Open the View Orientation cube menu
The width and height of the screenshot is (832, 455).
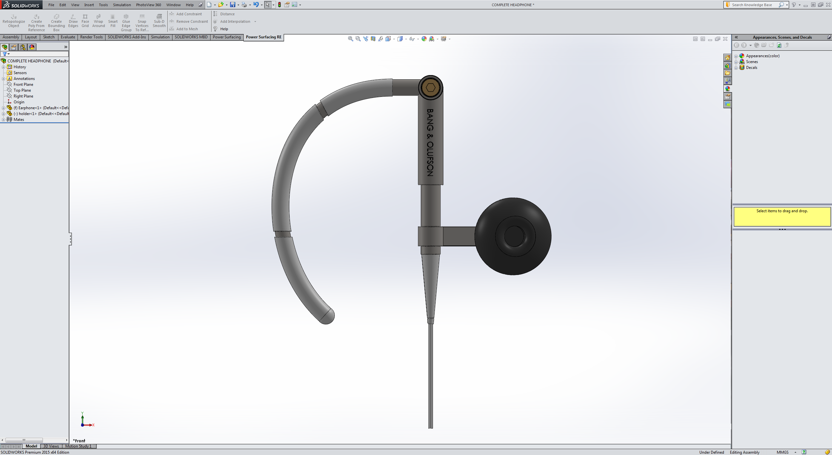(x=388, y=39)
